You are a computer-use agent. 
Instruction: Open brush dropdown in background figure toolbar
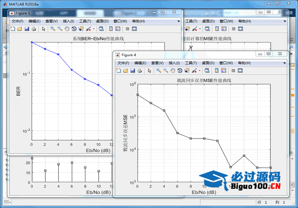(x=200, y=29)
